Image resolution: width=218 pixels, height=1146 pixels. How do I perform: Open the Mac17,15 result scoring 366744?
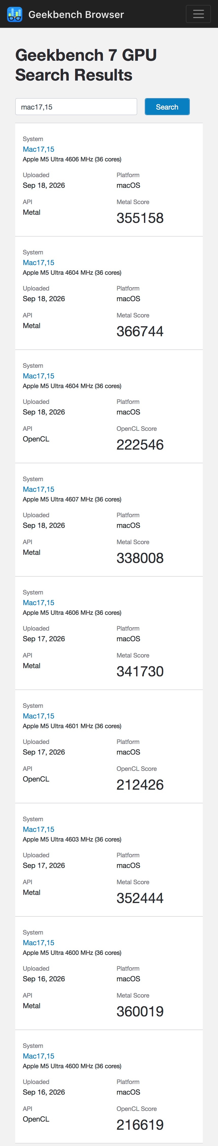pyautogui.click(x=39, y=263)
